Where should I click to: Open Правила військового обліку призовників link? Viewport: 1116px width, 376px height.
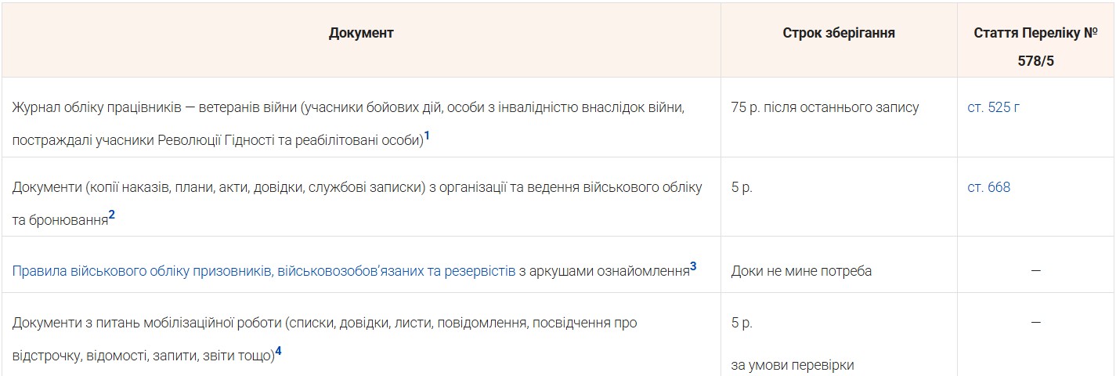pos(264,271)
